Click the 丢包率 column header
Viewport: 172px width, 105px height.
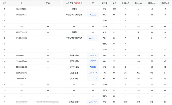(x=105, y=3)
